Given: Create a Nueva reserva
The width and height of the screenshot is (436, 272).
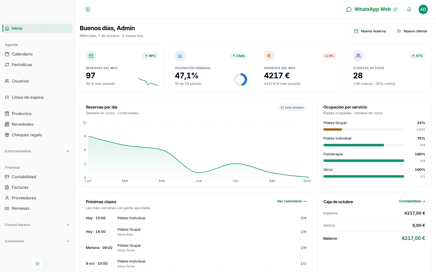Looking at the screenshot, I should [x=370, y=31].
